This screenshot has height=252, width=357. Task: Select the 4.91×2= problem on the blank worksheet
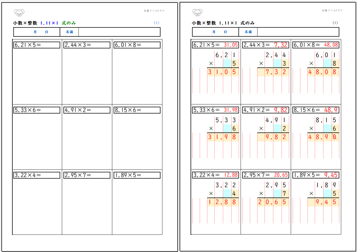[87, 110]
